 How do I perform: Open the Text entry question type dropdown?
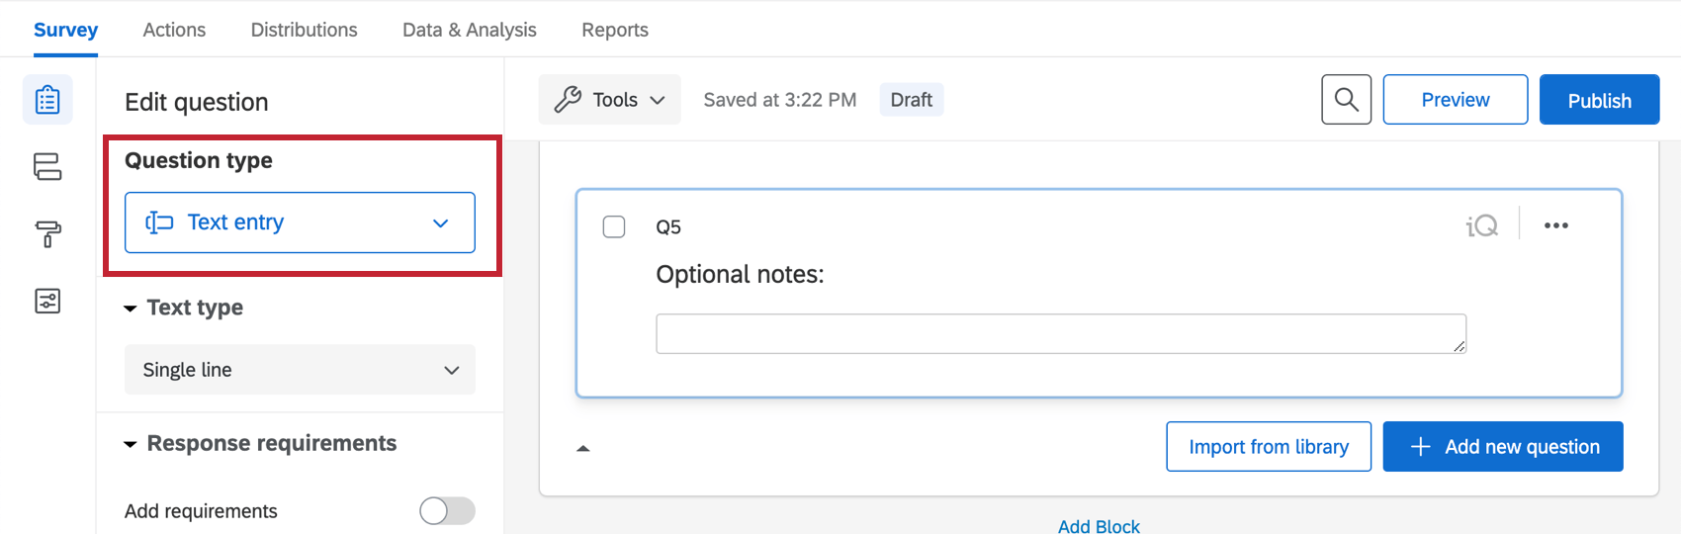click(300, 222)
